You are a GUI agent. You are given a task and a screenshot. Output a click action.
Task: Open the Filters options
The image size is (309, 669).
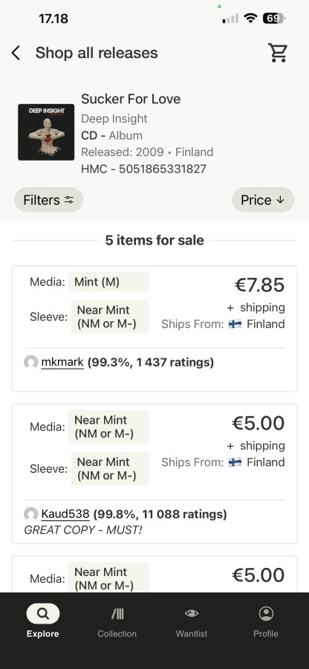click(48, 200)
